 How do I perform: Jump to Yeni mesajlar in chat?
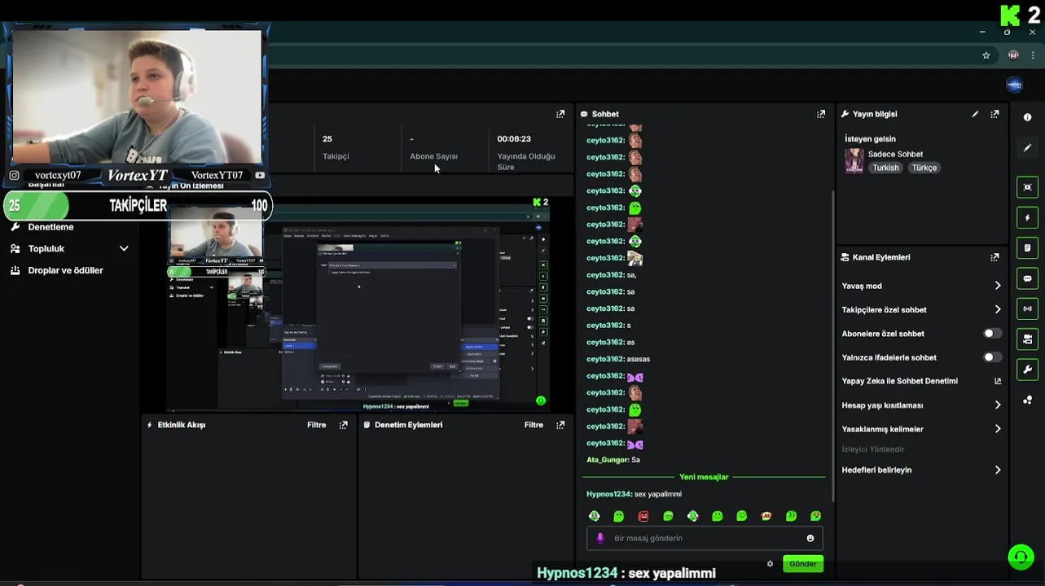point(704,477)
